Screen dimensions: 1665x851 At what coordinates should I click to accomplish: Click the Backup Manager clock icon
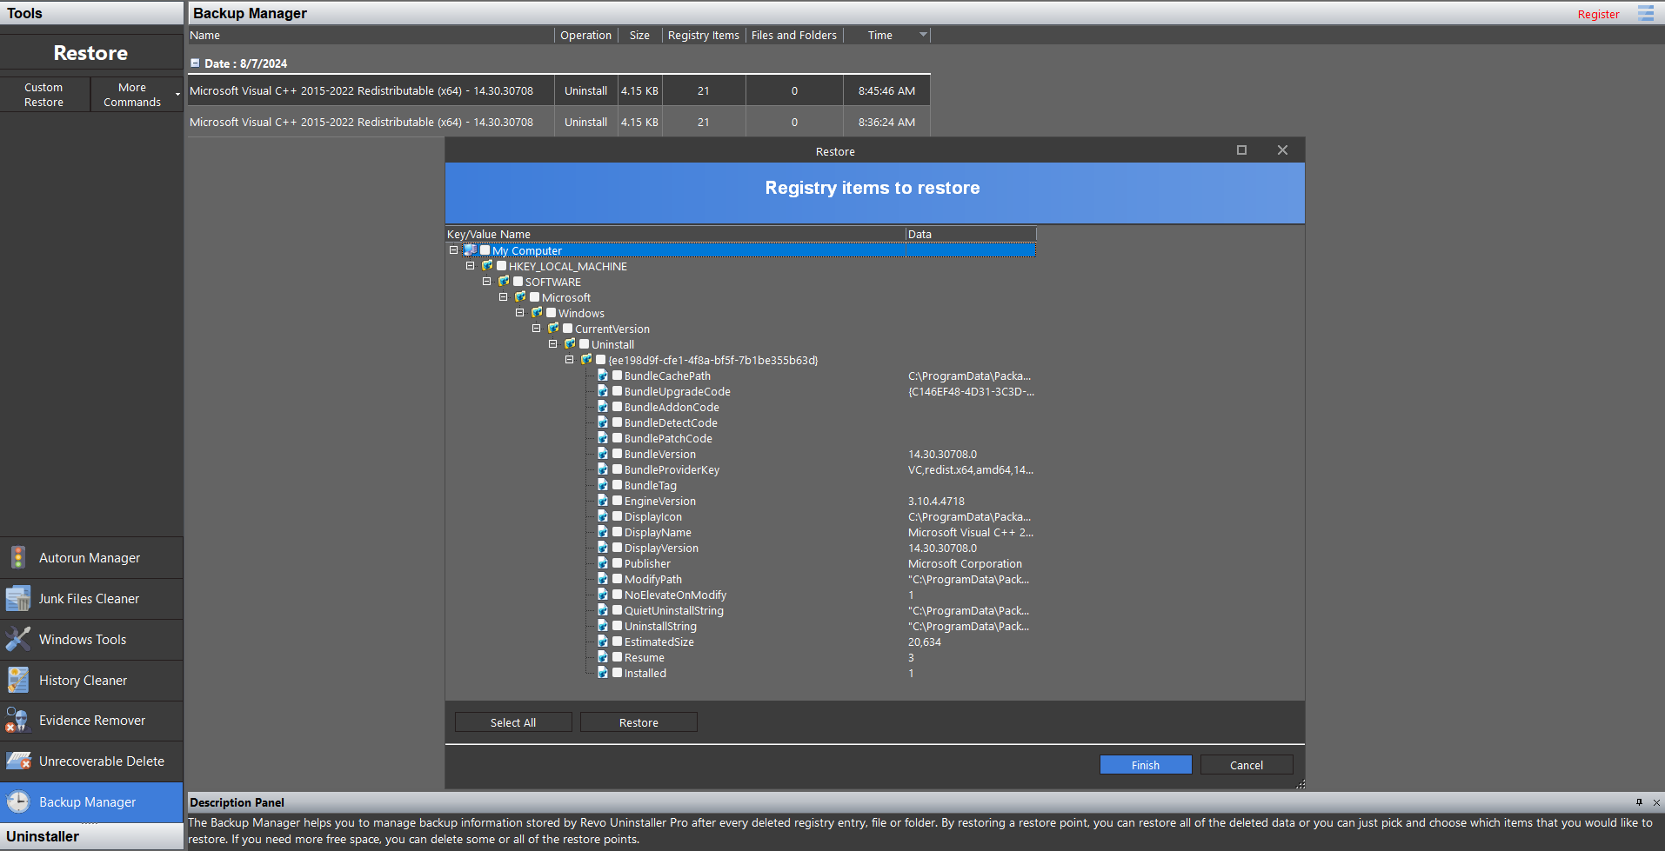(17, 801)
